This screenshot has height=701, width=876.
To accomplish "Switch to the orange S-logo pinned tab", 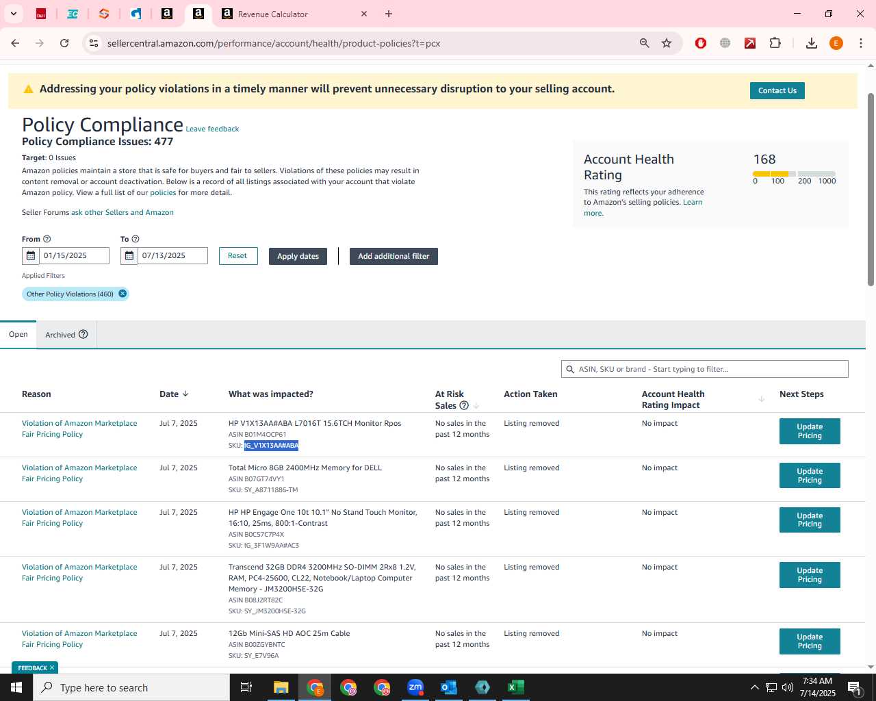I will coord(104,14).
